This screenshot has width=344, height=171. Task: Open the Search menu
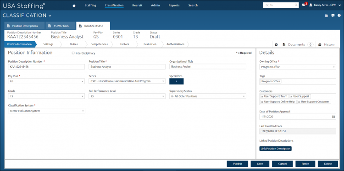(x=193, y=5)
